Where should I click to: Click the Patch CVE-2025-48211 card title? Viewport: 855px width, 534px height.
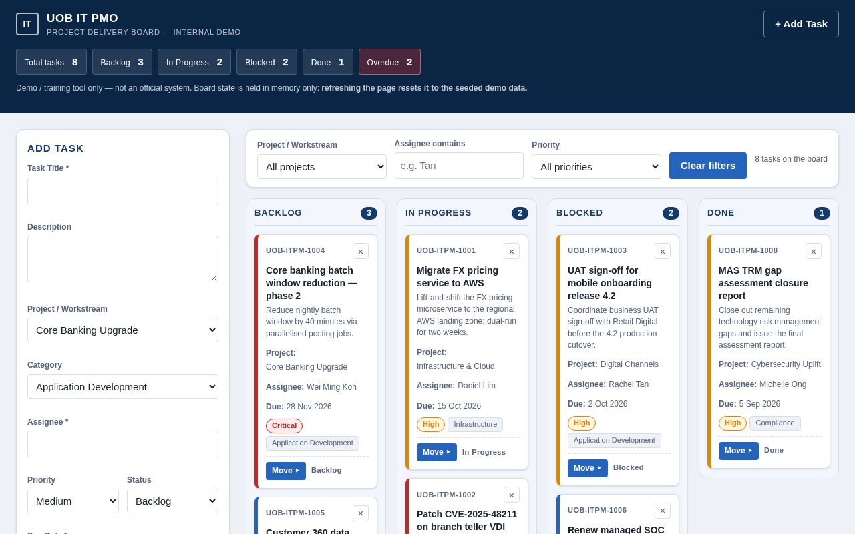click(467, 520)
